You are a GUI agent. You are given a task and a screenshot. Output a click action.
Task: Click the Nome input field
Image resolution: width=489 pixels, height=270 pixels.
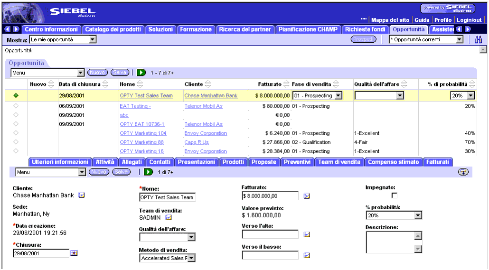tap(168, 197)
